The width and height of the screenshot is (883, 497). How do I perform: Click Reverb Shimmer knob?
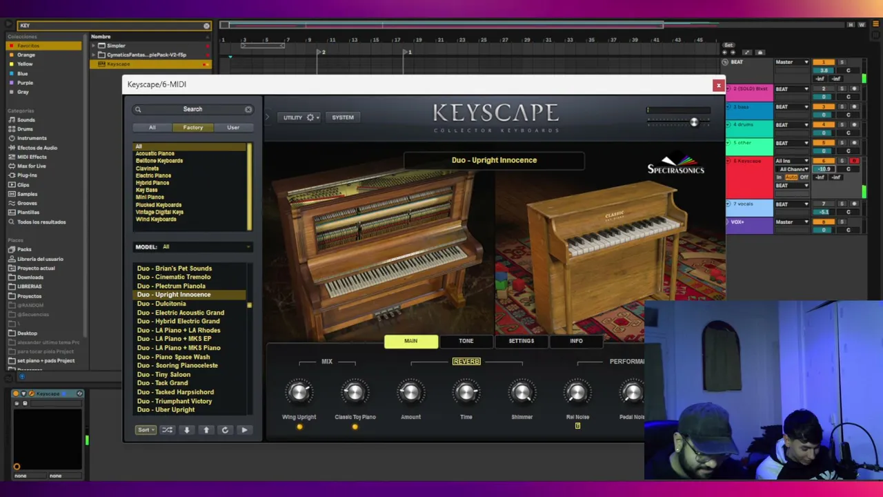pyautogui.click(x=522, y=393)
